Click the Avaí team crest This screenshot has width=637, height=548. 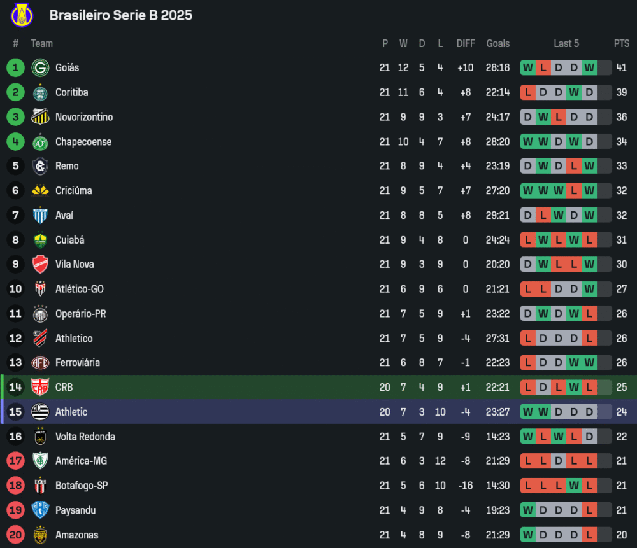pyautogui.click(x=40, y=215)
